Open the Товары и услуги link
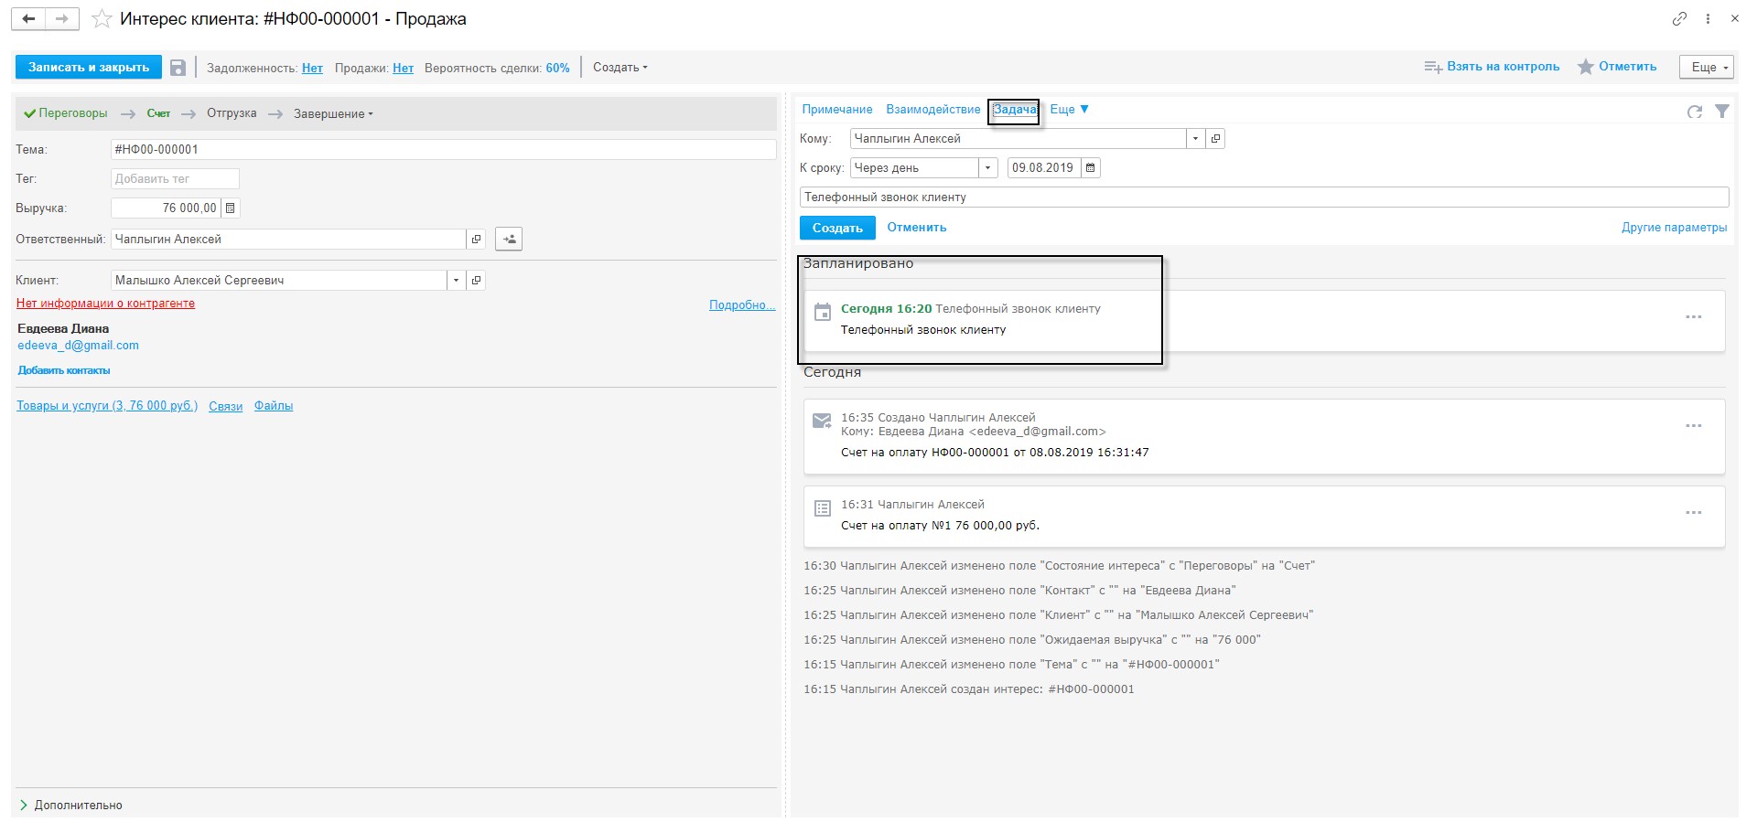The width and height of the screenshot is (1757, 822). click(x=107, y=406)
